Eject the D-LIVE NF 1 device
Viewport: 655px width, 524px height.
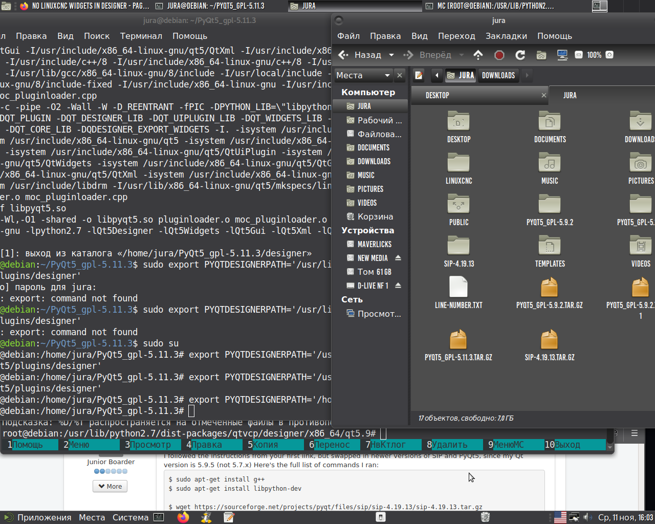(x=398, y=286)
